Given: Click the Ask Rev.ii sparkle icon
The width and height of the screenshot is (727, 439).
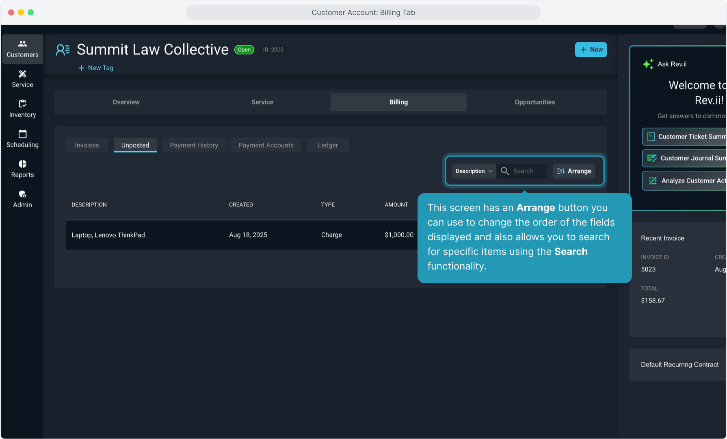Looking at the screenshot, I should click(648, 64).
